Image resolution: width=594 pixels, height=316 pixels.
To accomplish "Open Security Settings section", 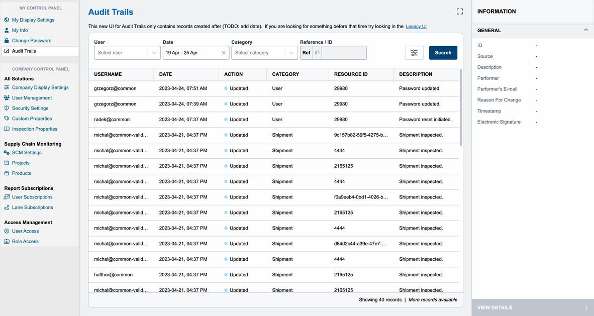I will click(x=30, y=108).
